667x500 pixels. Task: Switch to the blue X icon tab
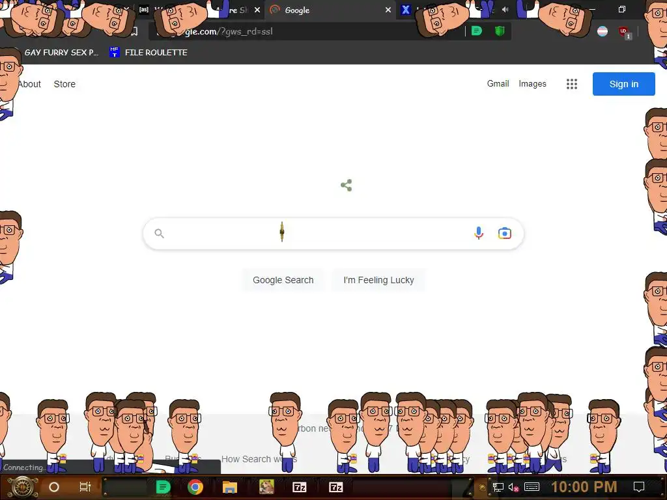click(406, 10)
